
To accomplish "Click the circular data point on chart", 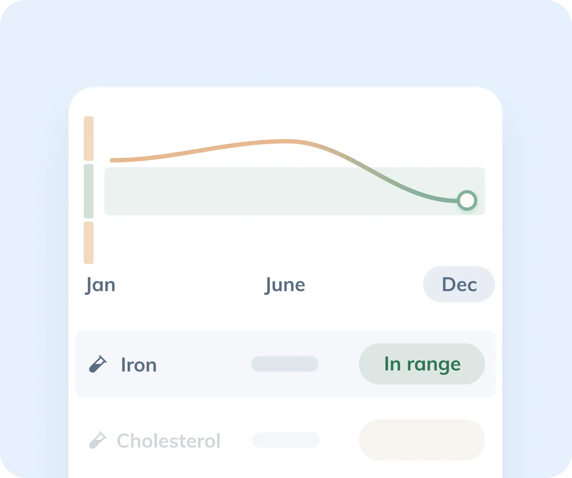I will pyautogui.click(x=467, y=200).
